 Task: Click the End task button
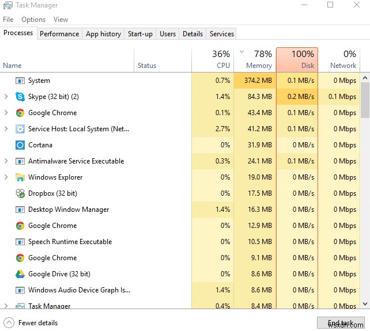pyautogui.click(x=341, y=322)
